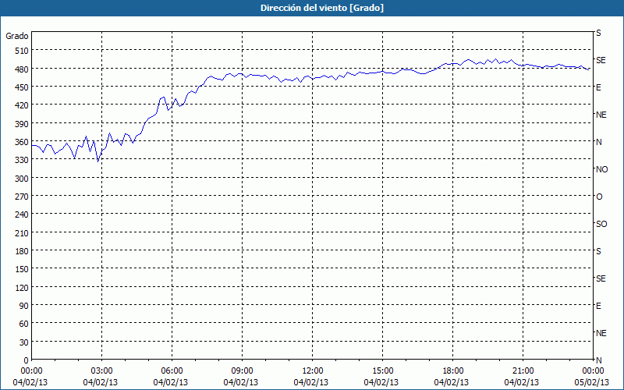Select the 480 value on the degree axis
624x390 pixels.
tap(22, 69)
